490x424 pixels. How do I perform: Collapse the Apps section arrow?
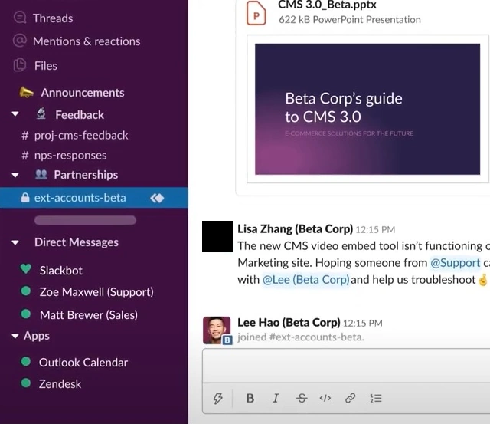point(16,336)
